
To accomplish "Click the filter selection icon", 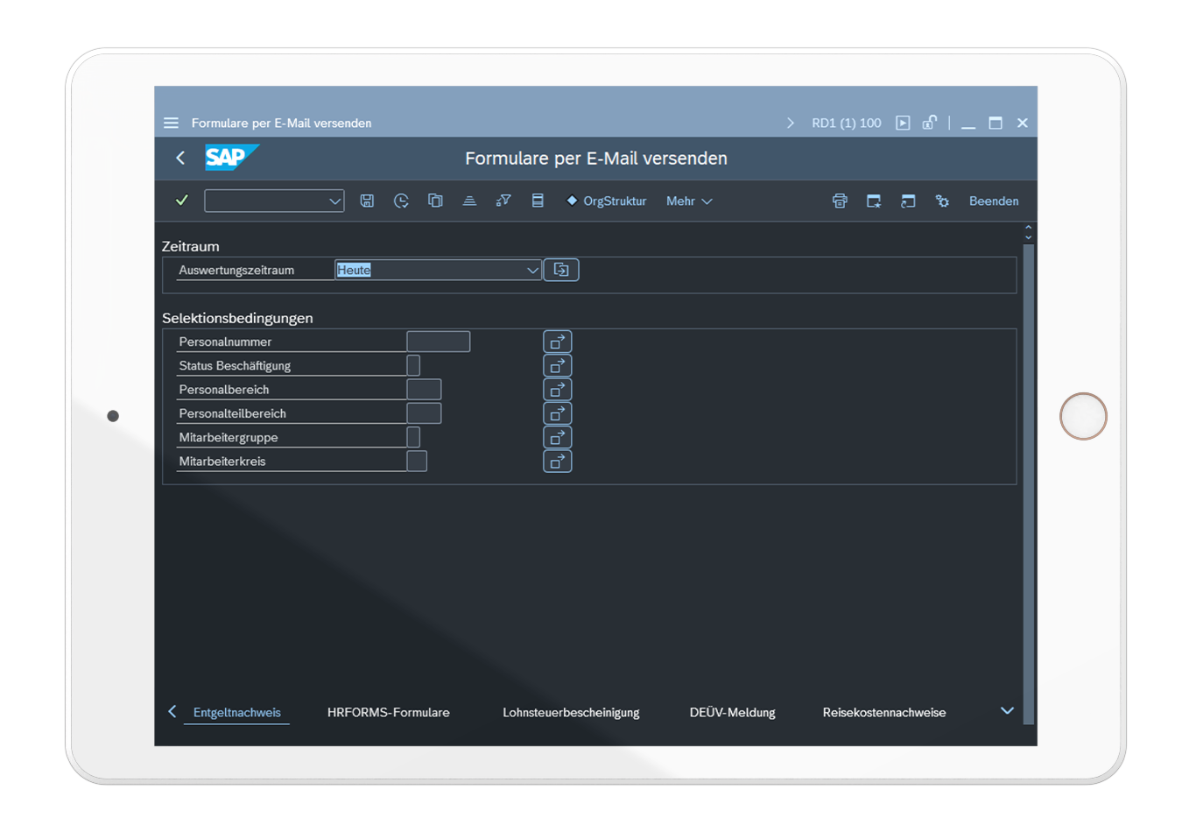I will [x=503, y=201].
